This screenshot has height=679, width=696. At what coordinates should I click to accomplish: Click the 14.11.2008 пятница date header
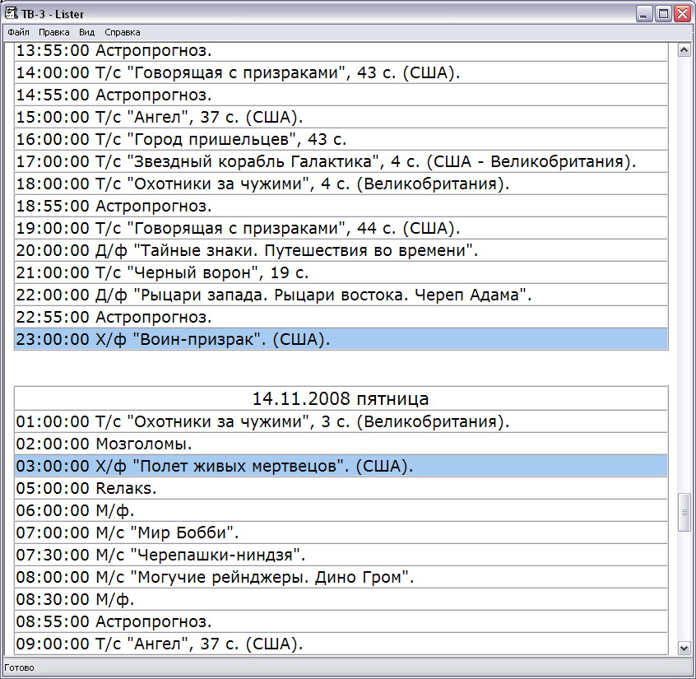(x=341, y=399)
